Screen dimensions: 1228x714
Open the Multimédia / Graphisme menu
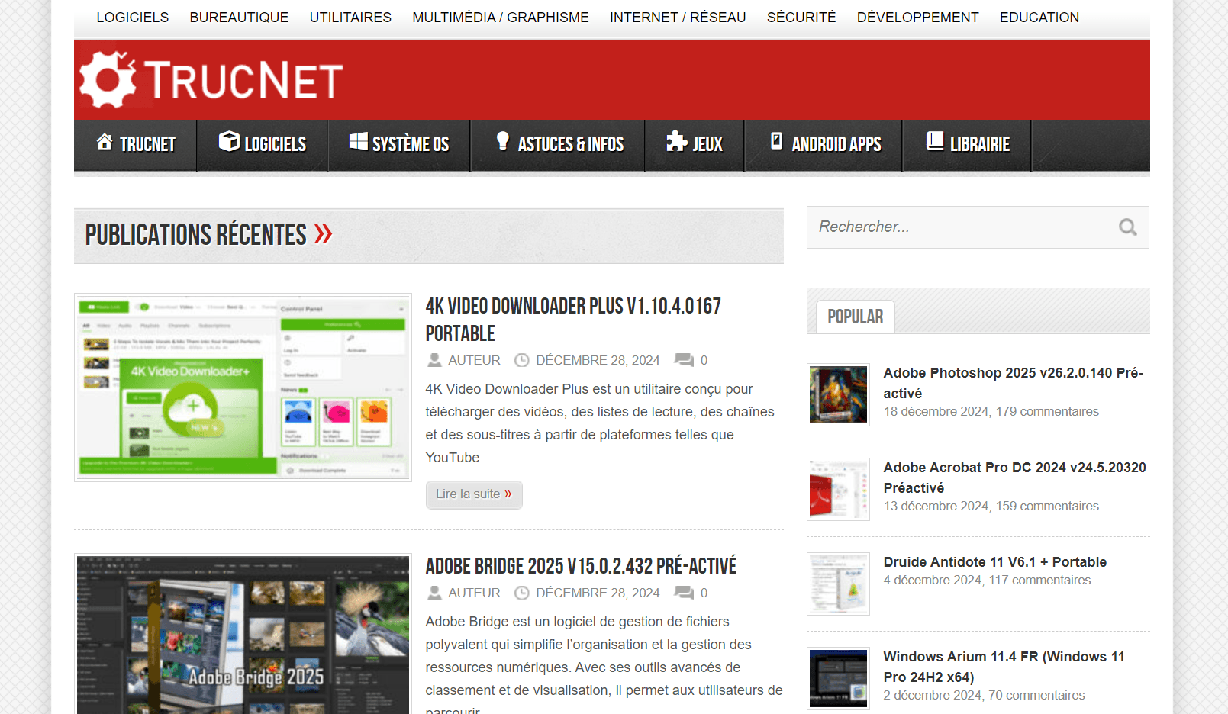click(500, 17)
